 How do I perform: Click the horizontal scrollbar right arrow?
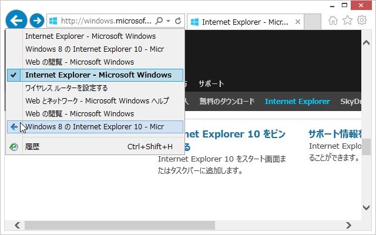pos(348,225)
